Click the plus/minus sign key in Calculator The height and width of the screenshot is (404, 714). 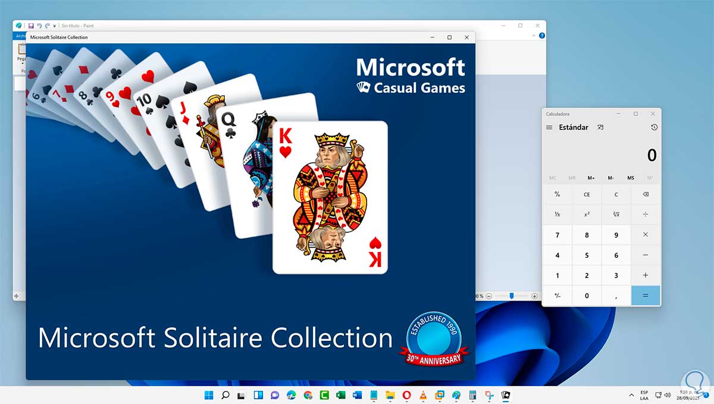pyautogui.click(x=557, y=295)
